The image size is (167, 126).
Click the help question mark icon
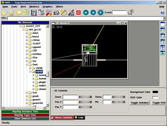pos(162,12)
